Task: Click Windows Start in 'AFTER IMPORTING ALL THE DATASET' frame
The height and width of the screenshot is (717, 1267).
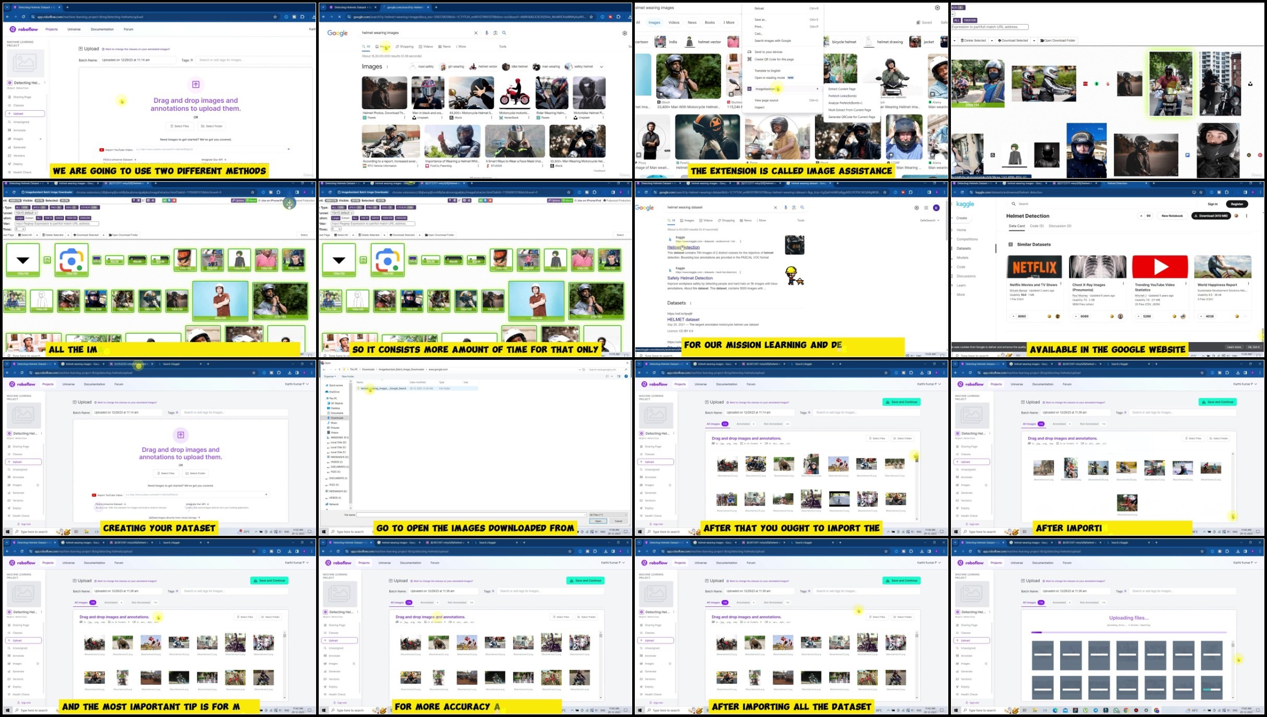Action: pos(640,710)
